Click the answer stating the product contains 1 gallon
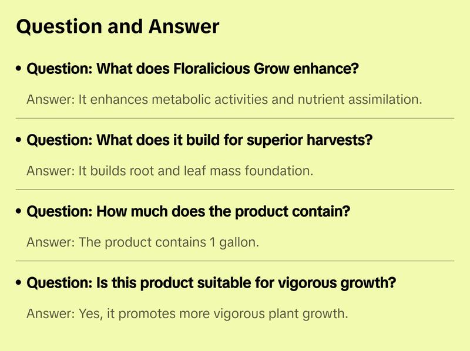The image size is (470, 351). click(143, 242)
